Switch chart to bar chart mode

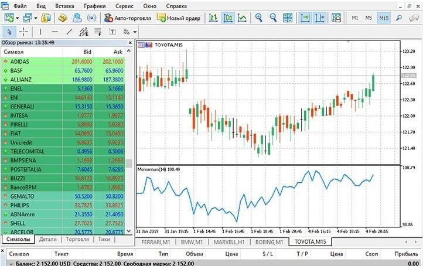click(x=213, y=18)
